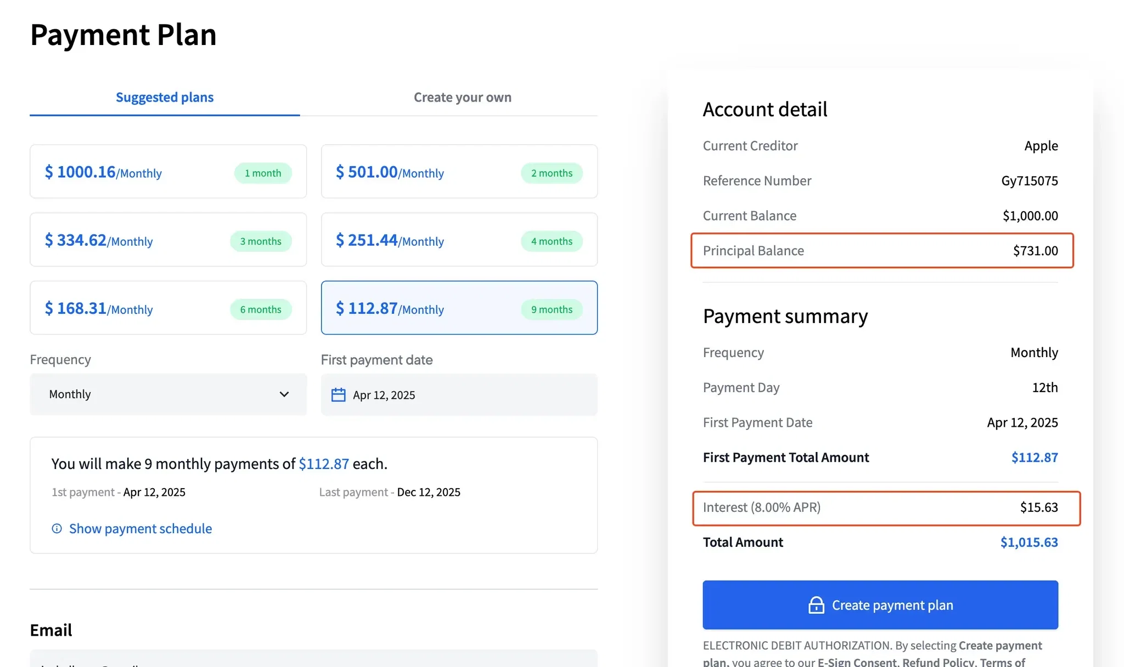Open the Frequency combo box showing Monthly
This screenshot has height=667, width=1124.
point(168,394)
